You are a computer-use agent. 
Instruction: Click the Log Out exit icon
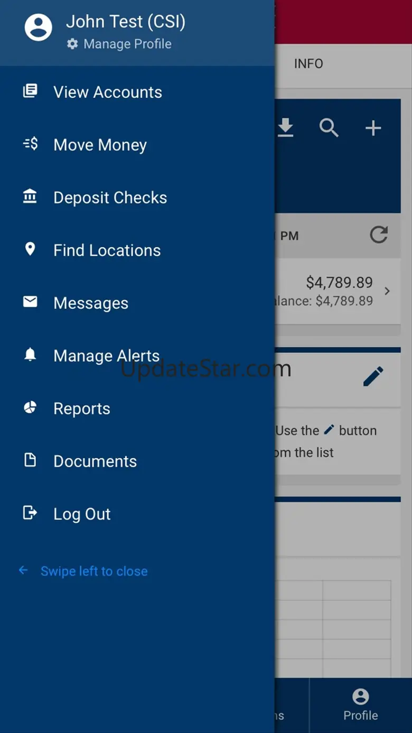pos(30,513)
